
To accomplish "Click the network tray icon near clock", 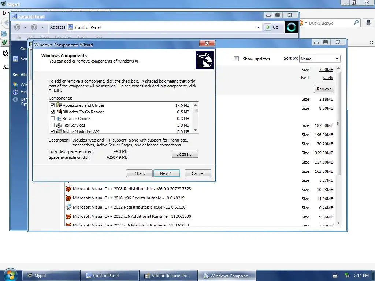I will [x=347, y=276].
